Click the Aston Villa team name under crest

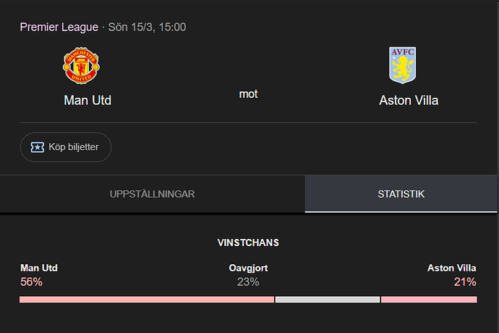pos(409,101)
